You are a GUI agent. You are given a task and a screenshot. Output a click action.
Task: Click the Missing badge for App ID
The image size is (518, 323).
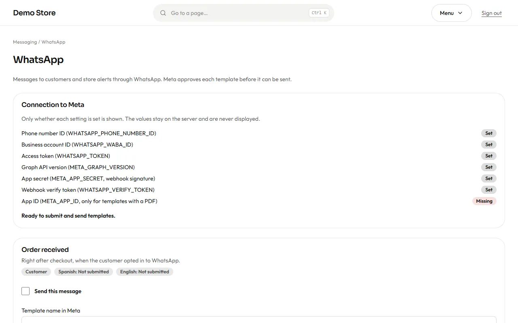[484, 201]
